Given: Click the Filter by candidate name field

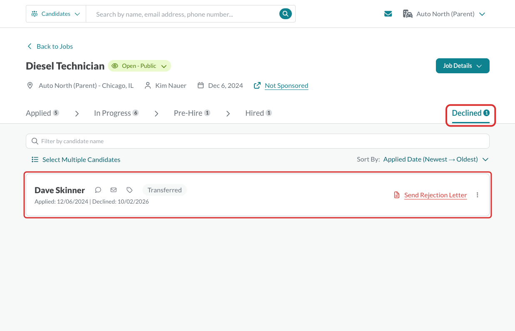Looking at the screenshot, I should click(x=258, y=141).
